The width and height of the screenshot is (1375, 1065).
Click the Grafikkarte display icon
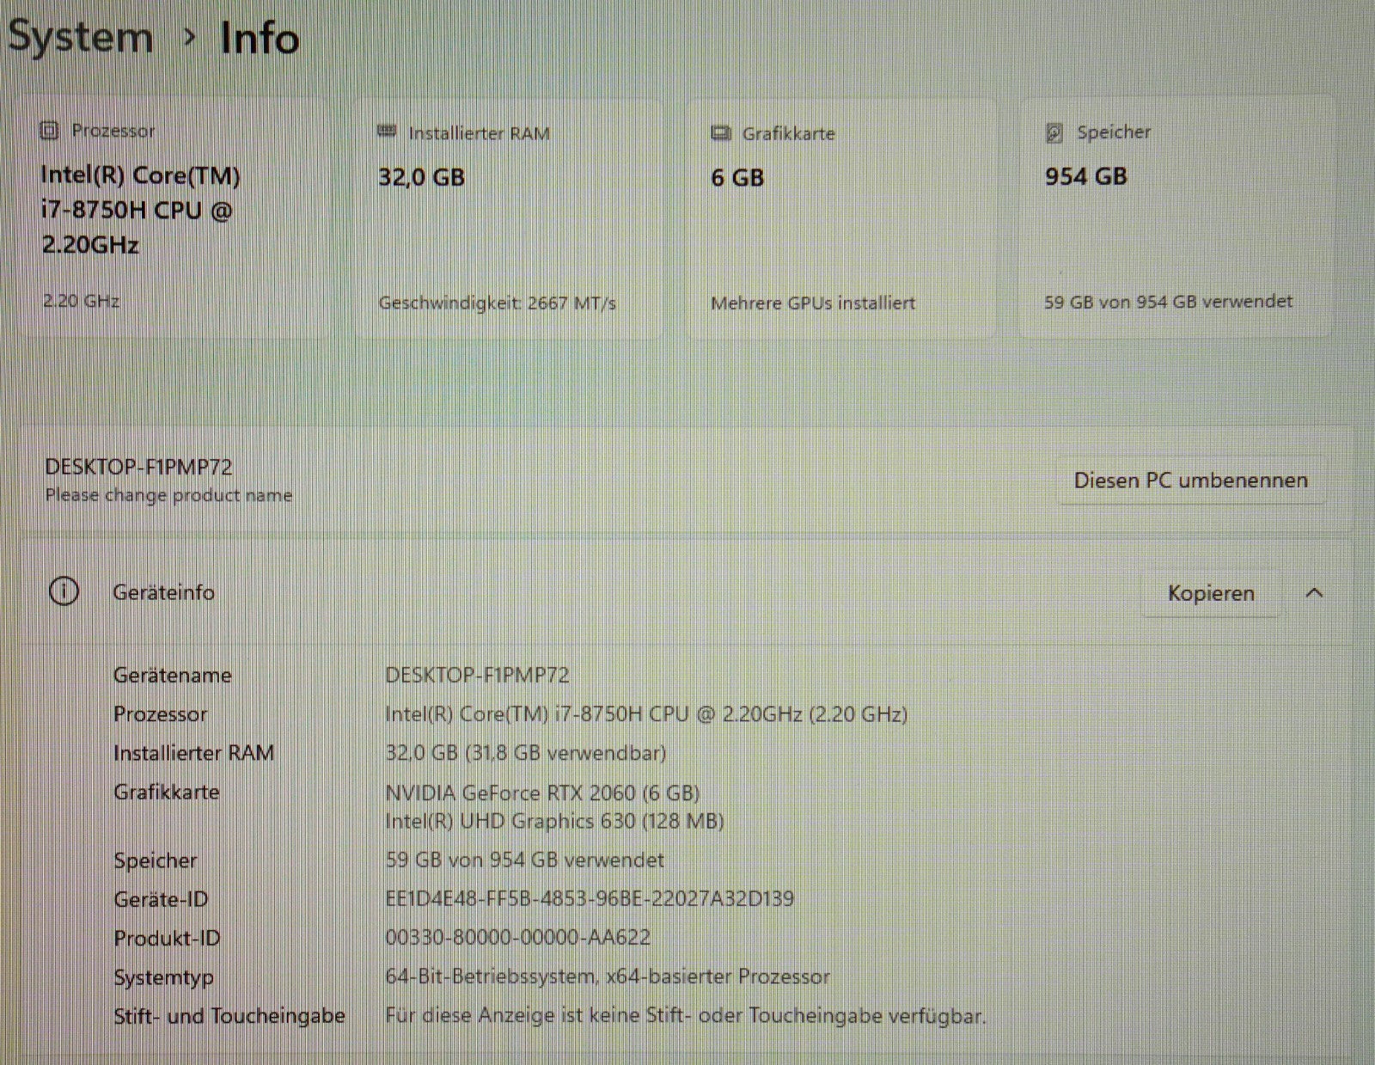[x=721, y=133]
